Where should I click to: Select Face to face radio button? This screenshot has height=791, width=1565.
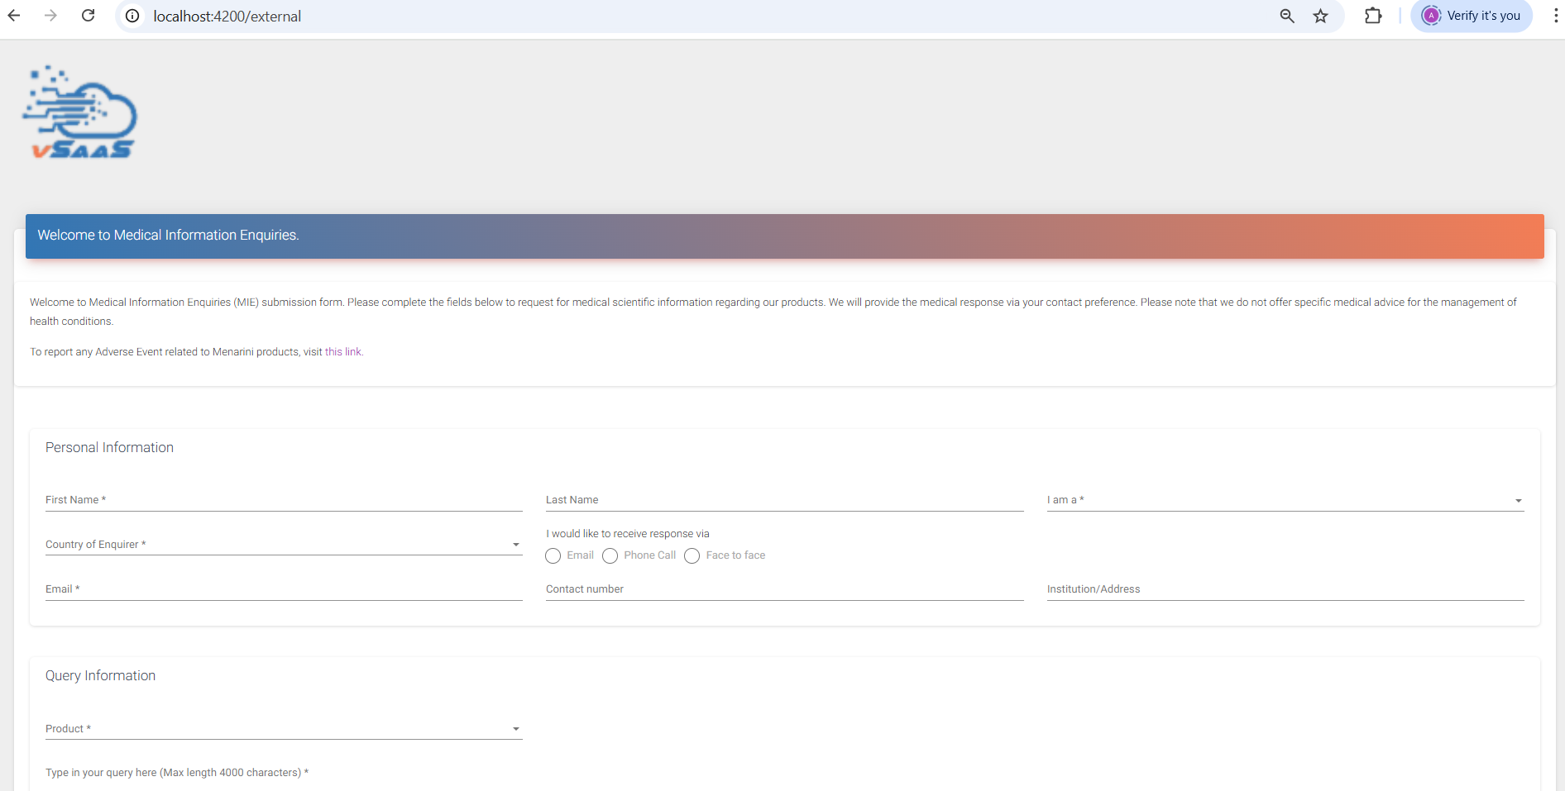692,556
